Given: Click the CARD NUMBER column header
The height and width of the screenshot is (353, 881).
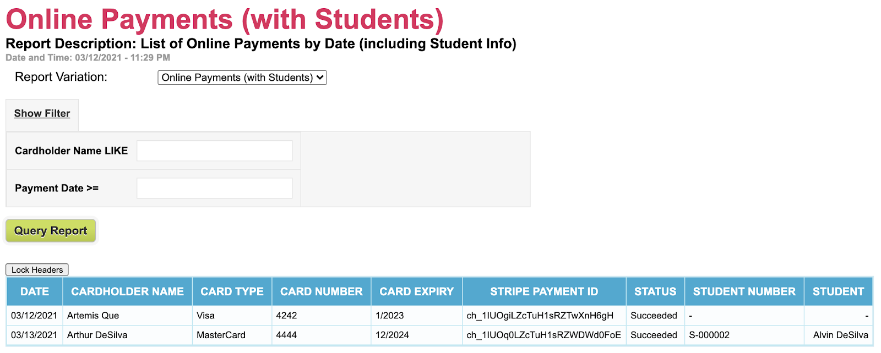Looking at the screenshot, I should click(322, 291).
